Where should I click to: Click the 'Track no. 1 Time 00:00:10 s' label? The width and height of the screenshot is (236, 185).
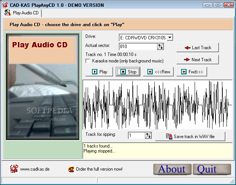[111, 54]
